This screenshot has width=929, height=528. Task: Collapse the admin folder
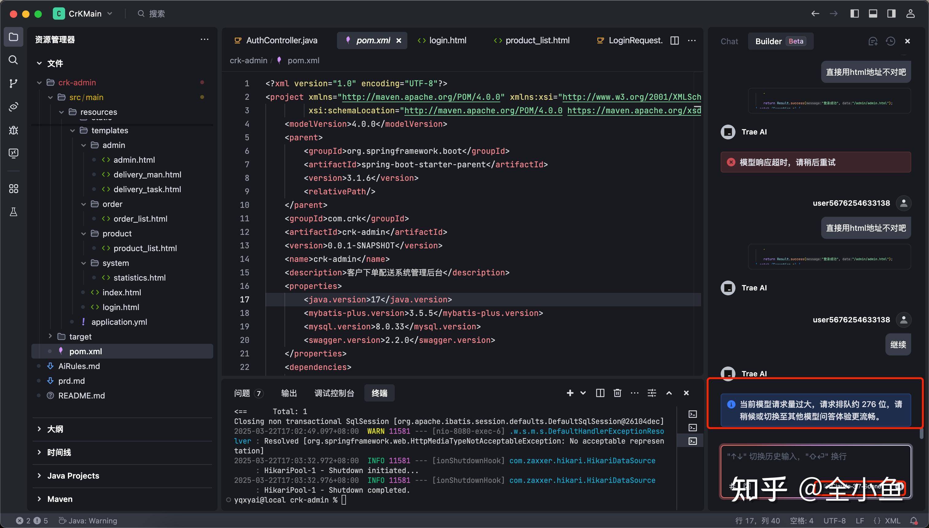[84, 145]
